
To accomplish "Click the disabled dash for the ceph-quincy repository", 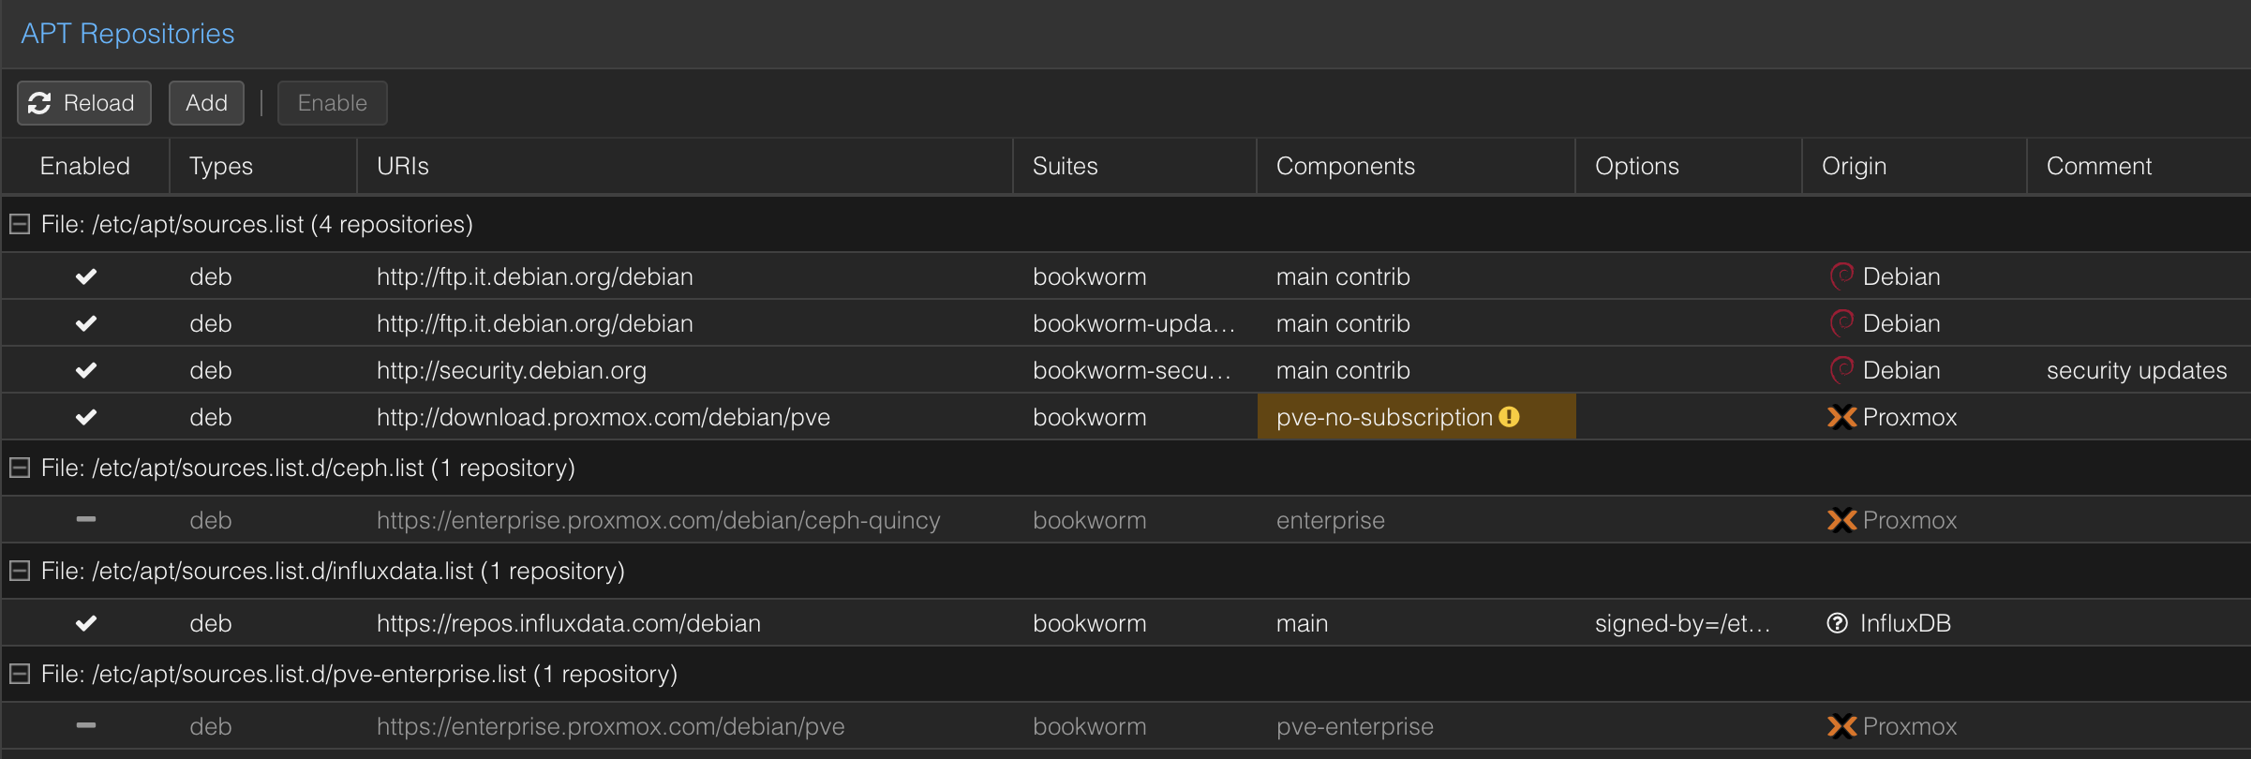I will click(86, 519).
